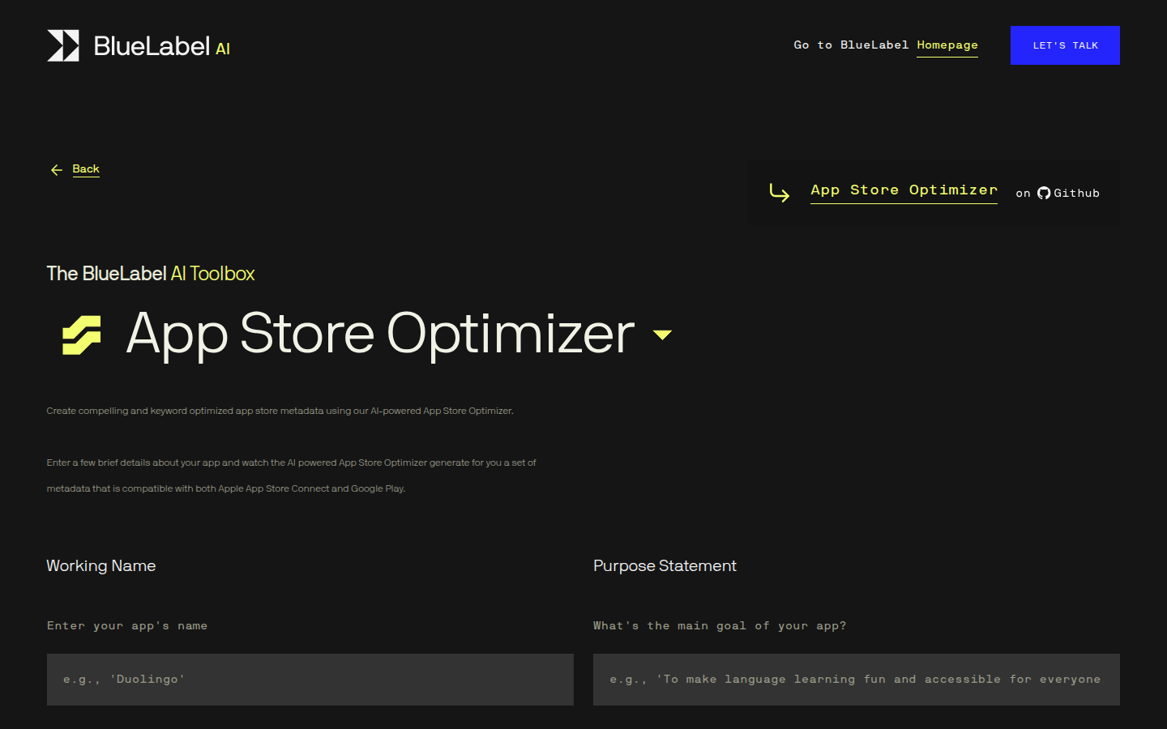This screenshot has width=1167, height=729.
Task: Click the left arrow icon beside Back
Action: pyautogui.click(x=56, y=170)
